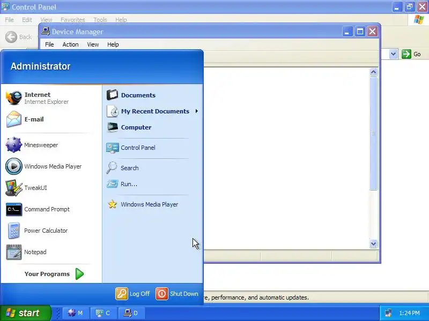Minimize the Device Manager window
This screenshot has height=321, width=429.
(x=347, y=32)
